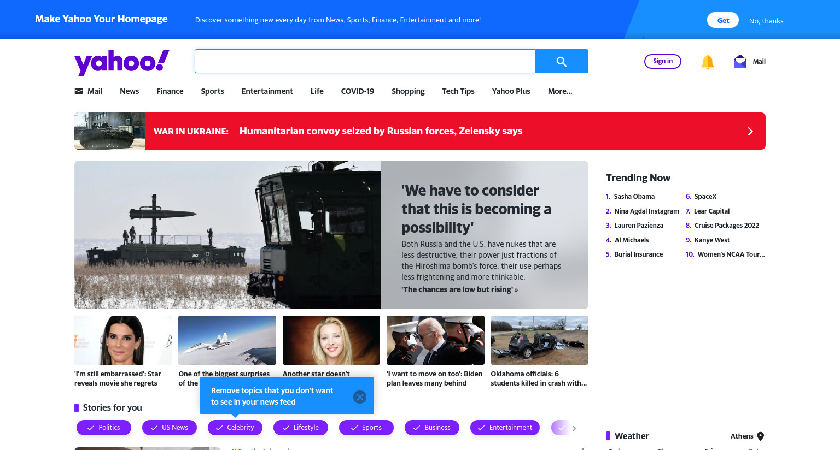Dismiss the banner with No, thanks

click(x=766, y=21)
